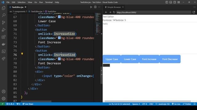Screen dimensions: 197x110
Task: Open Source Control view
Action: (x=3, y=22)
